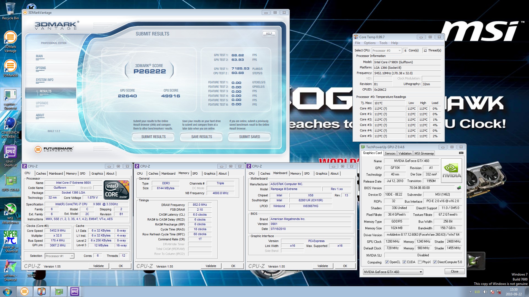The height and width of the screenshot is (297, 529).
Task: Open the Processor #1 selection dropdown in CPU-Z
Action: point(60,256)
